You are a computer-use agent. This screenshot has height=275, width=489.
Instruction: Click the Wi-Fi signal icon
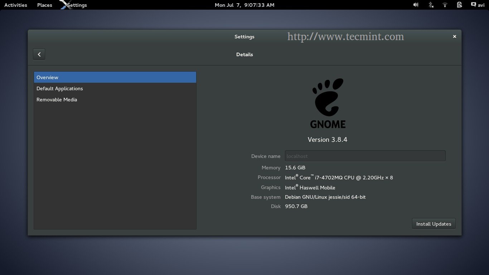pyautogui.click(x=445, y=5)
